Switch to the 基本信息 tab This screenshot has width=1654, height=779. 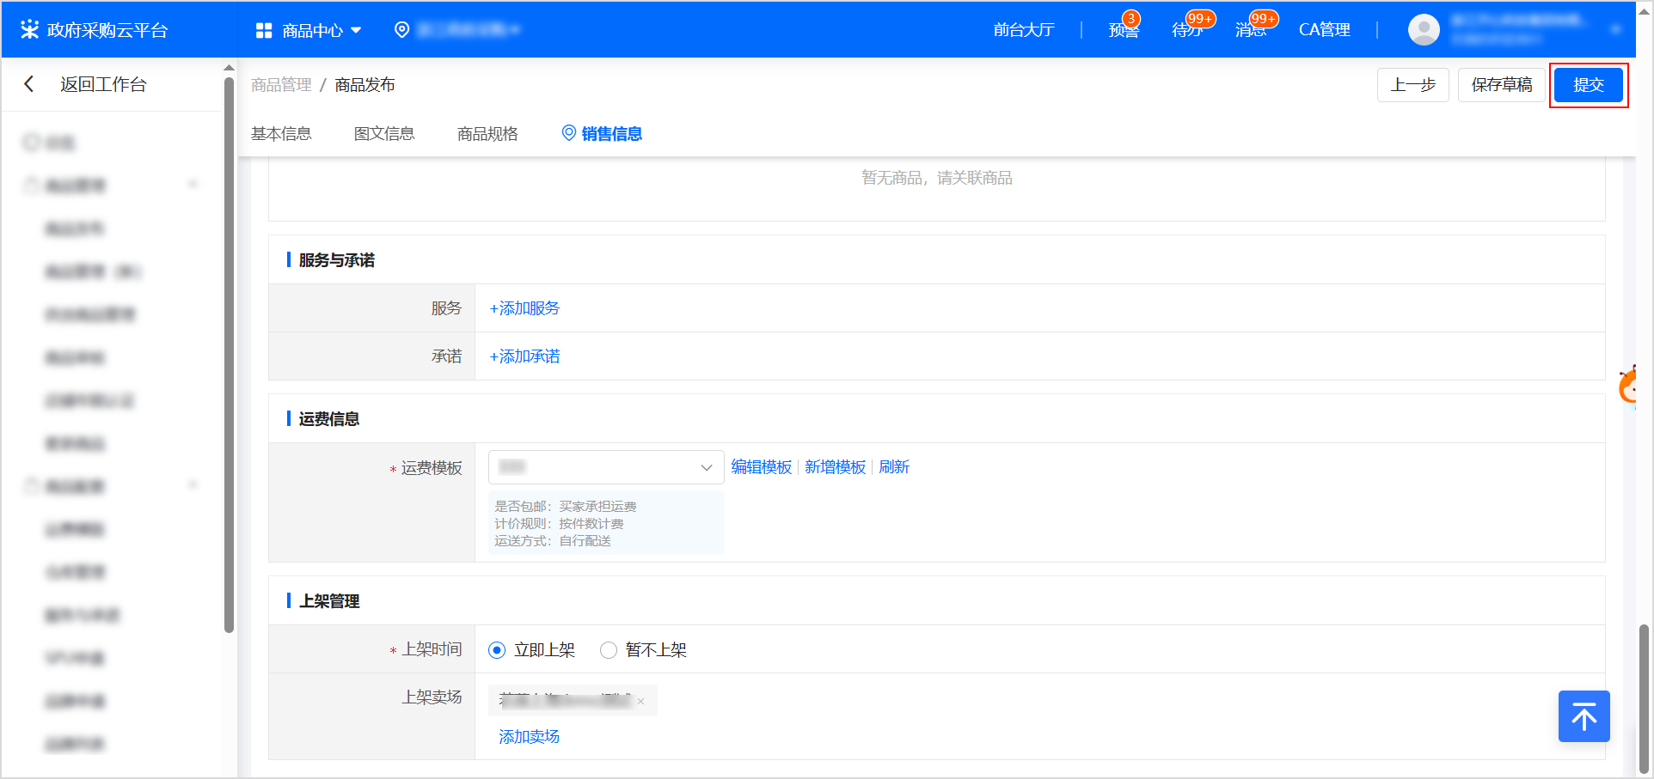coord(281,134)
